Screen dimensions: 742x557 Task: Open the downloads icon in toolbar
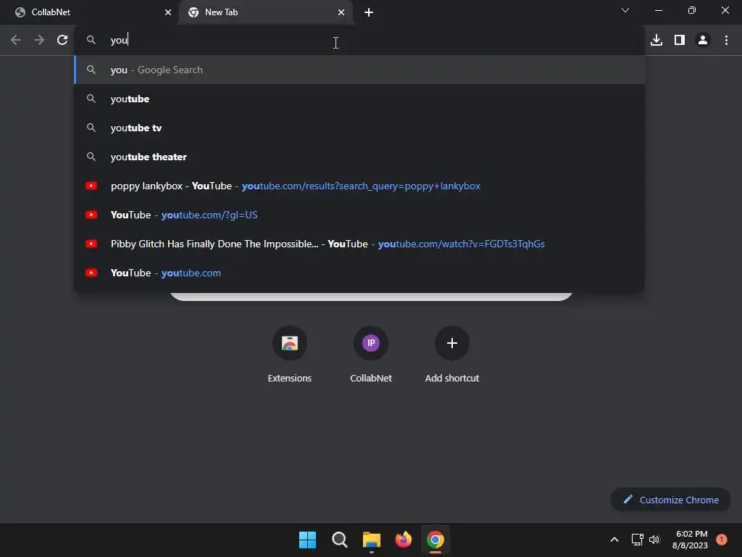click(656, 41)
